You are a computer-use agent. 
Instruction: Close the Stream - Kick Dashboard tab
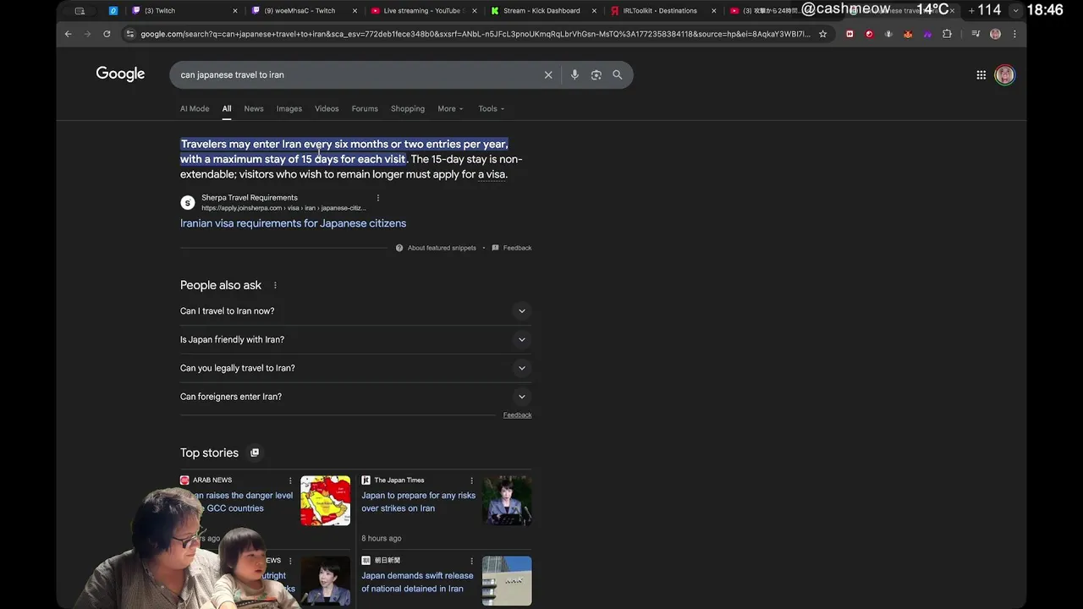click(x=594, y=10)
